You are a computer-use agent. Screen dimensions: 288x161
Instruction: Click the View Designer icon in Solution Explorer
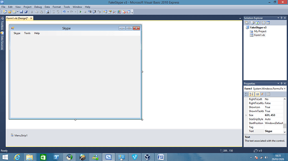tap(268, 23)
